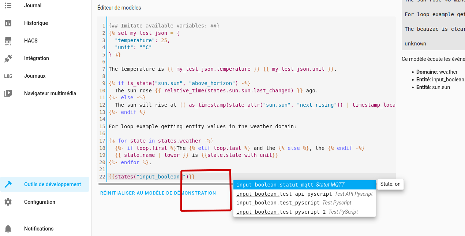465x236 pixels.
Task: Open Configuration with the gear icon
Action: [x=8, y=202]
